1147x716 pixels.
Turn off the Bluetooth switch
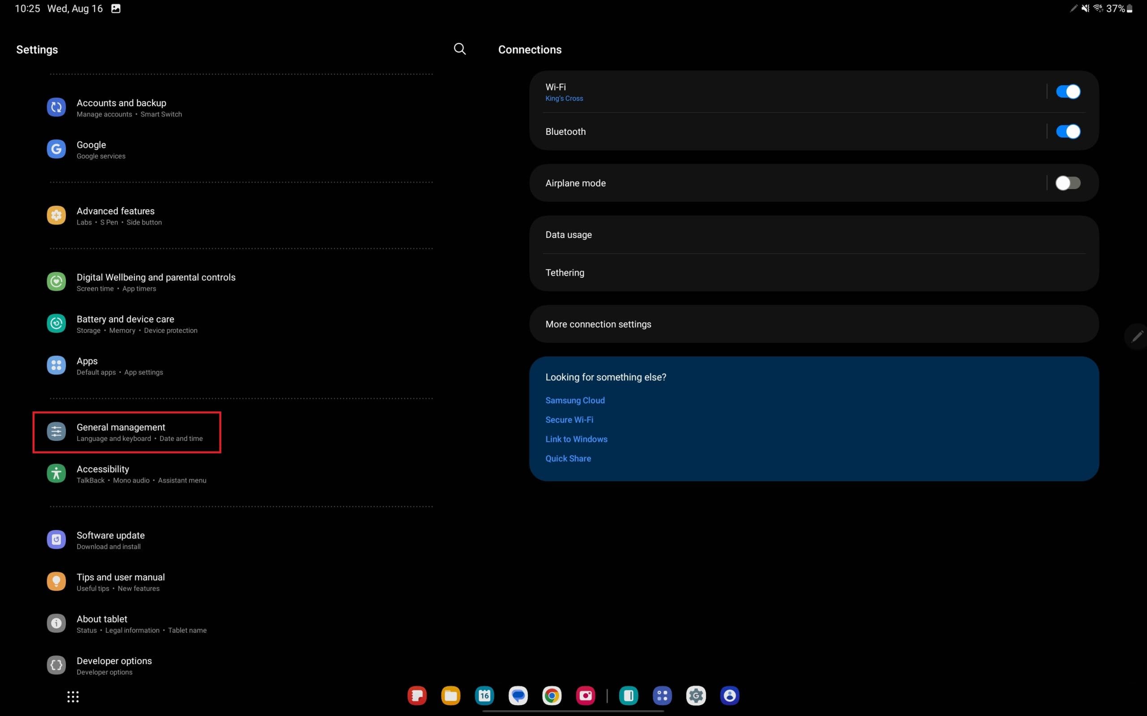(x=1068, y=131)
